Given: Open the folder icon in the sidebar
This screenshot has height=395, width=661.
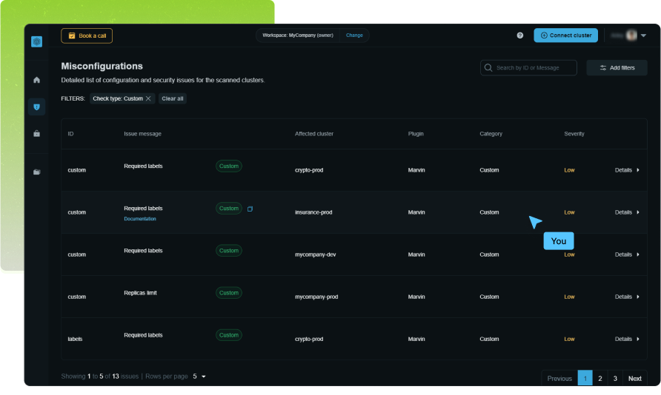Looking at the screenshot, I should point(37,172).
